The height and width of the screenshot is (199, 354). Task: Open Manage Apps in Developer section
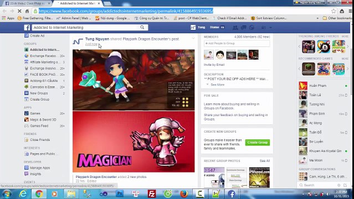pyautogui.click(x=40, y=167)
